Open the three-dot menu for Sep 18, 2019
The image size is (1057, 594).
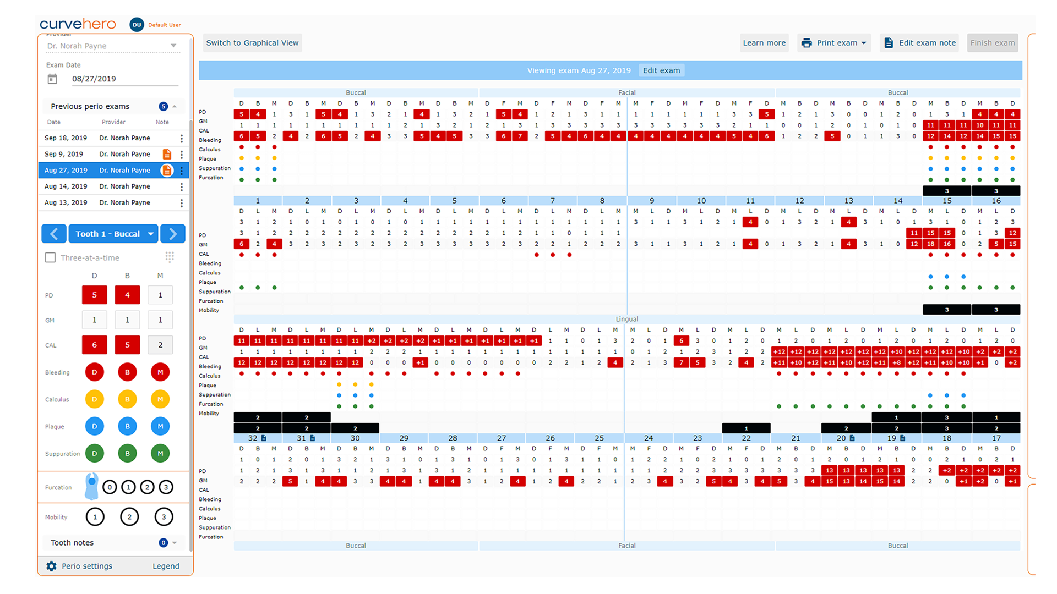point(182,138)
